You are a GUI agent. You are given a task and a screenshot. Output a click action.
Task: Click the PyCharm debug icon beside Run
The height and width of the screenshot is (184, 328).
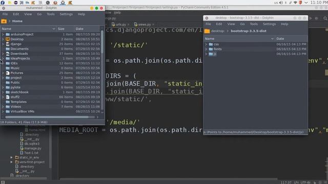(317, 18)
